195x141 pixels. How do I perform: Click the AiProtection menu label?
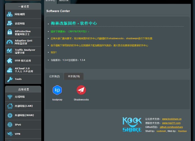23,33
